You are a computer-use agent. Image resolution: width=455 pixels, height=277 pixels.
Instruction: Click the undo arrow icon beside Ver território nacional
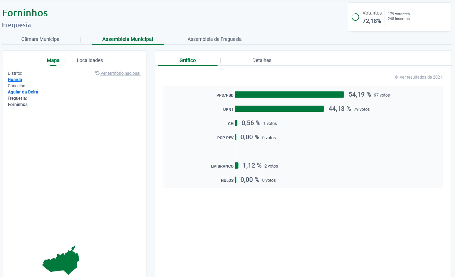click(x=97, y=73)
